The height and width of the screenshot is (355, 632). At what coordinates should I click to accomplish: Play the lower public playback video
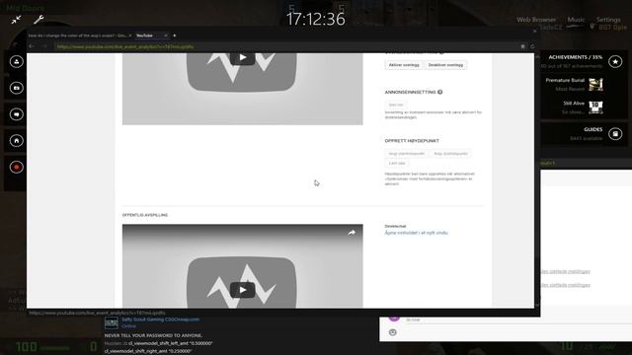[243, 290]
